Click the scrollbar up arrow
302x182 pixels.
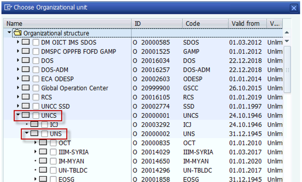287,32
